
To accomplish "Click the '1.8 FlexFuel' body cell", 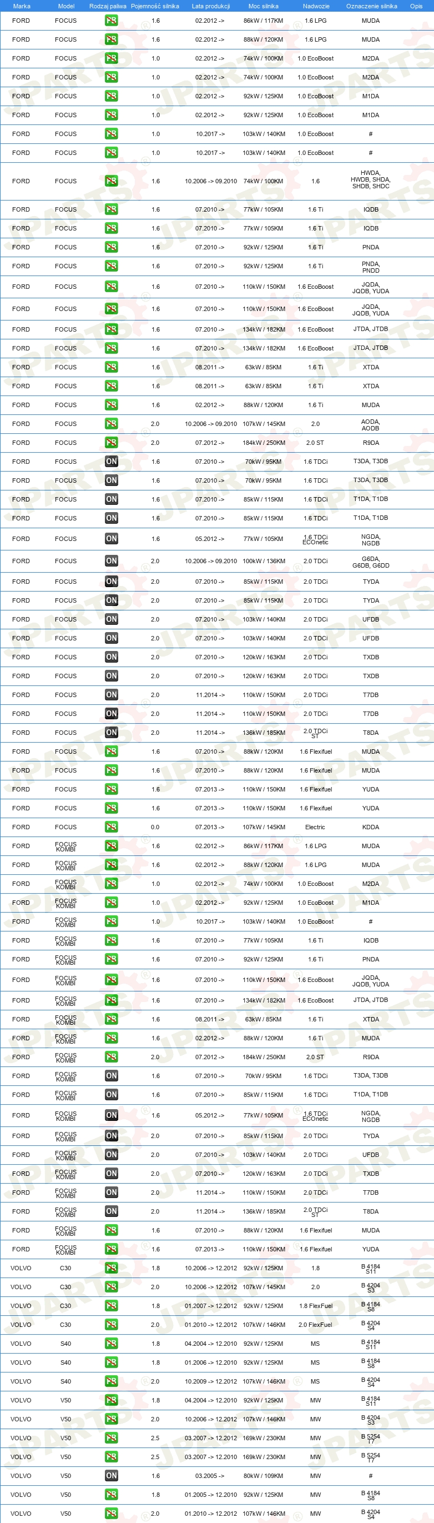I will click(315, 1306).
